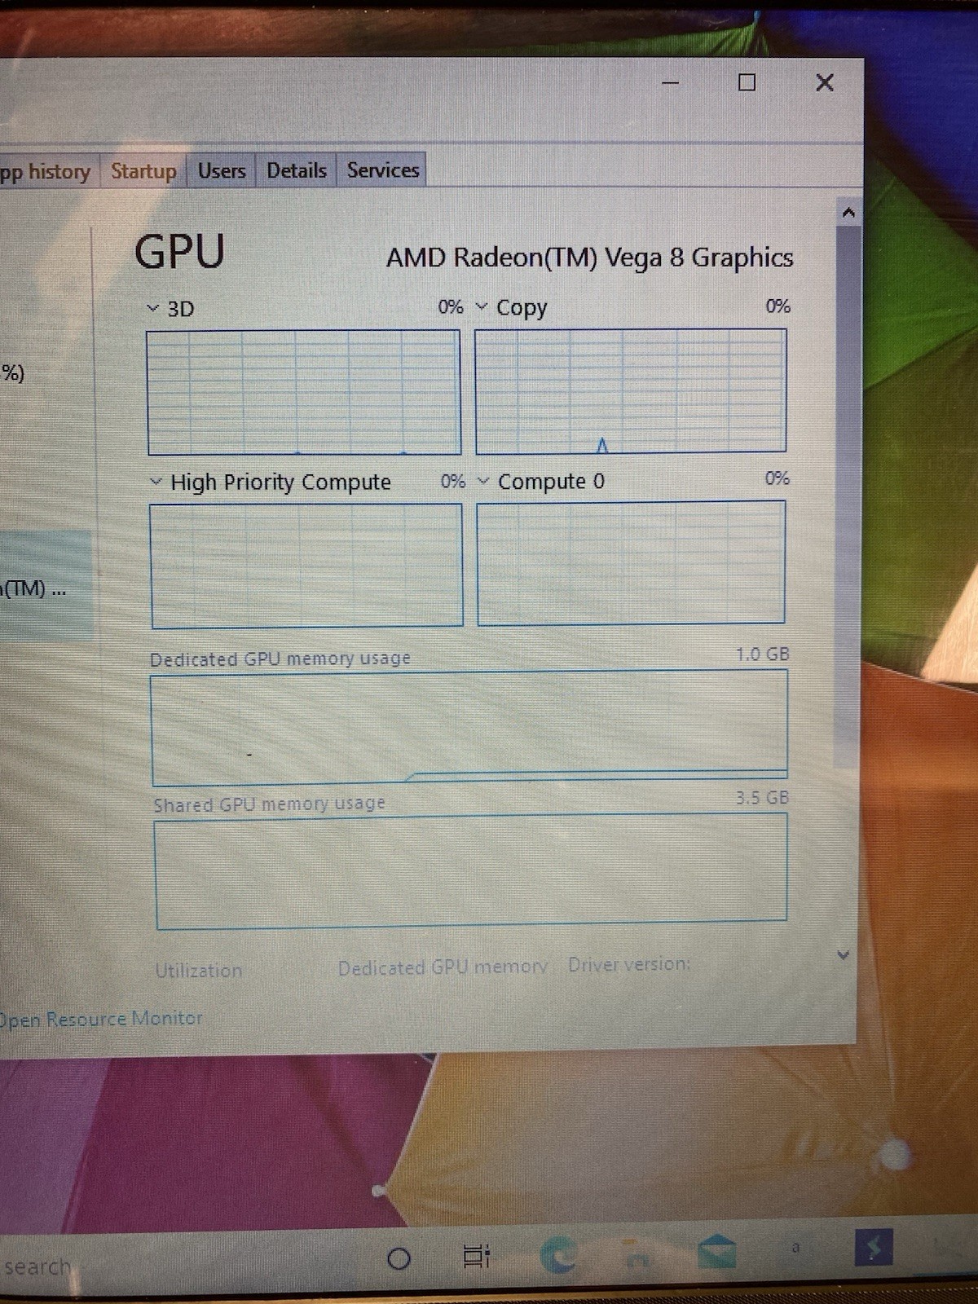Open Cortana circle on taskbar
This screenshot has width=978, height=1304.
[399, 1259]
